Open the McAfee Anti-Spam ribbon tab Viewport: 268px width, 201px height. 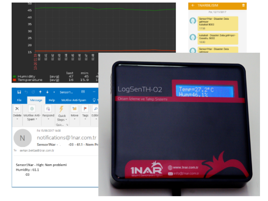pyautogui.click(x=74, y=100)
